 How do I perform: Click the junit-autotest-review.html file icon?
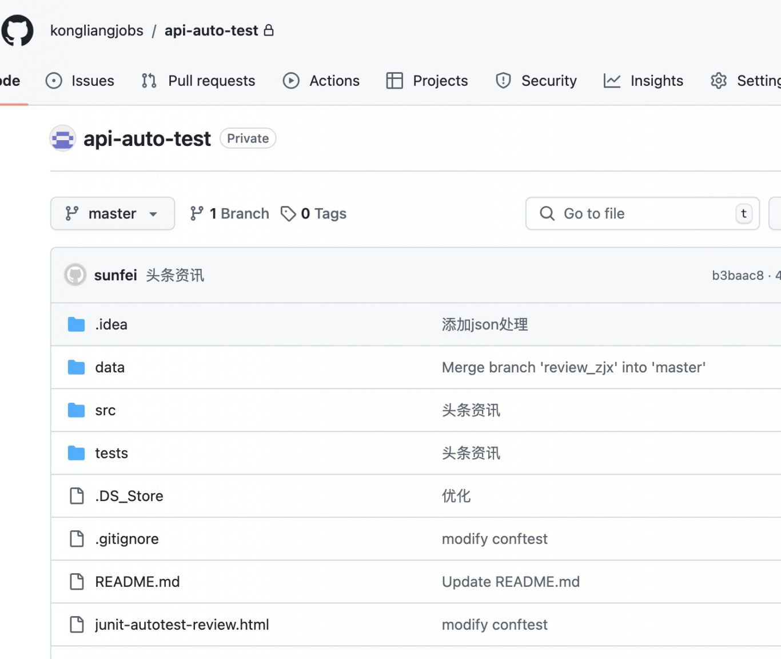pos(77,625)
